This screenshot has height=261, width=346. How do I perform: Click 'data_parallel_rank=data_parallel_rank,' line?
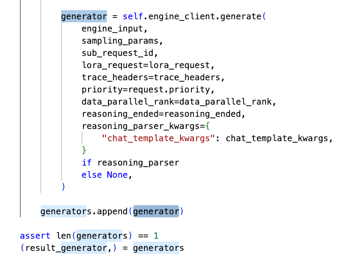coord(179,102)
